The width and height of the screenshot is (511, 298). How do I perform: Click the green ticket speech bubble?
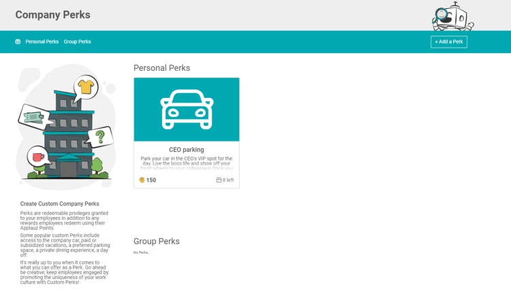click(x=32, y=117)
